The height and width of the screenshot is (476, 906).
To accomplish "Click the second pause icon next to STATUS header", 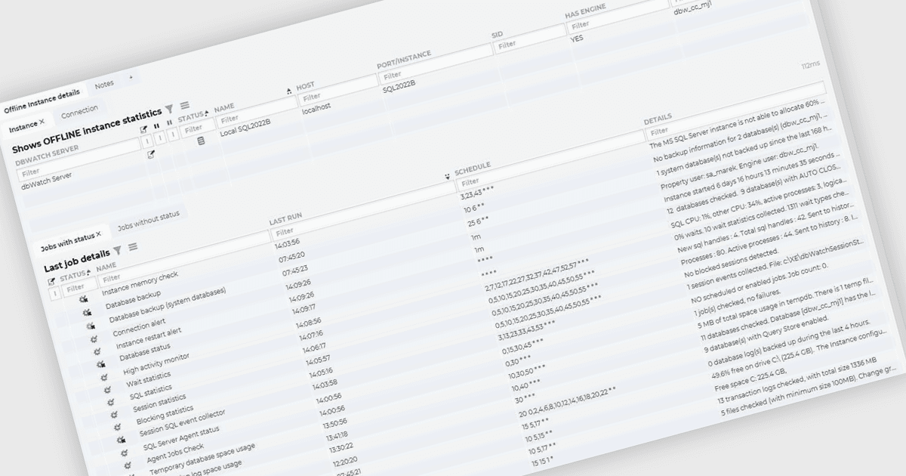I will (169, 122).
